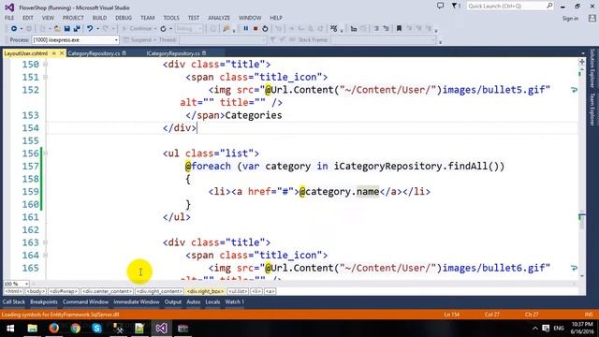Open the Locals panel tab
599x337 pixels.
point(212,301)
